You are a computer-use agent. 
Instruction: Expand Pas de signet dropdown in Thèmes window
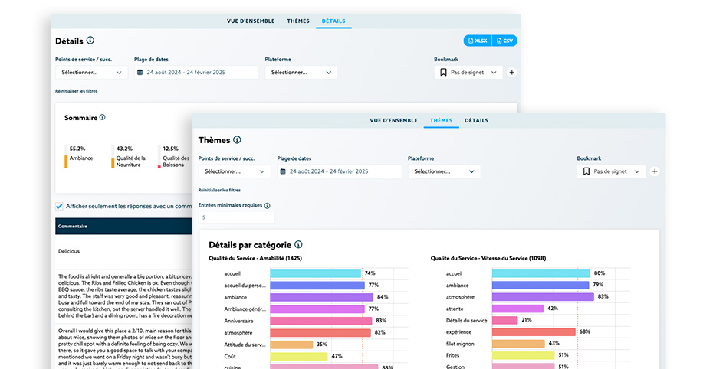(x=612, y=171)
